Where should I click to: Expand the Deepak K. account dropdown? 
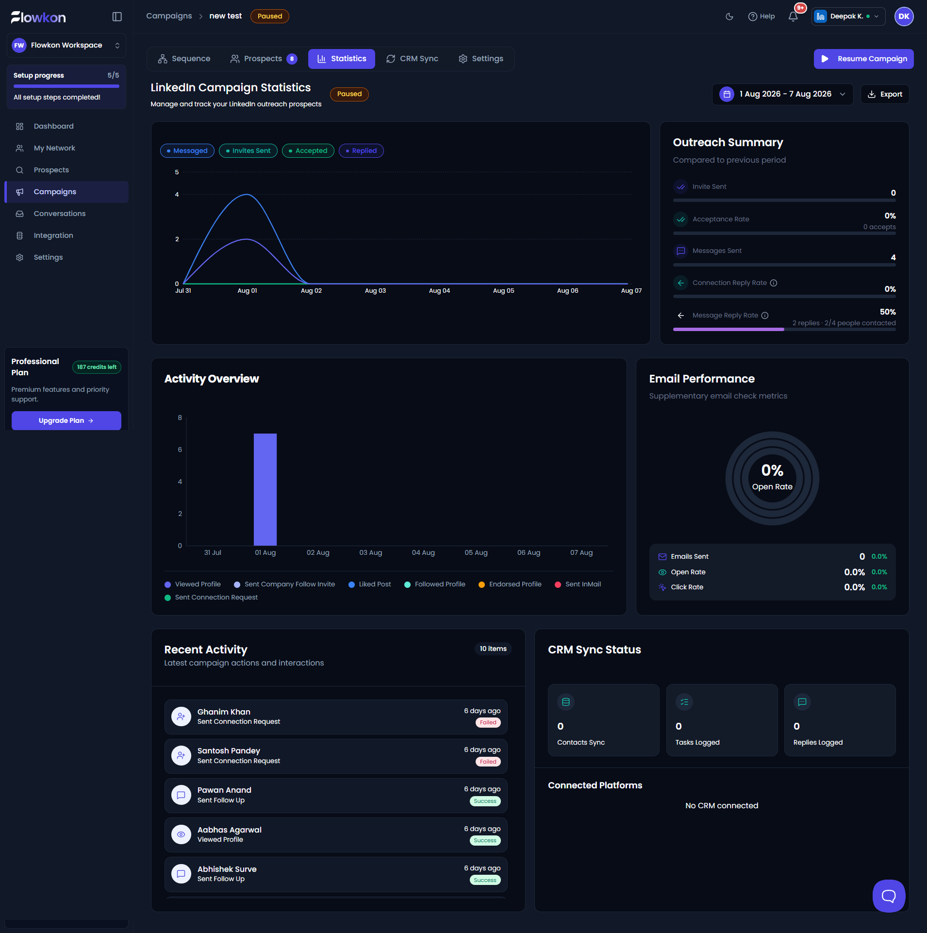click(848, 17)
